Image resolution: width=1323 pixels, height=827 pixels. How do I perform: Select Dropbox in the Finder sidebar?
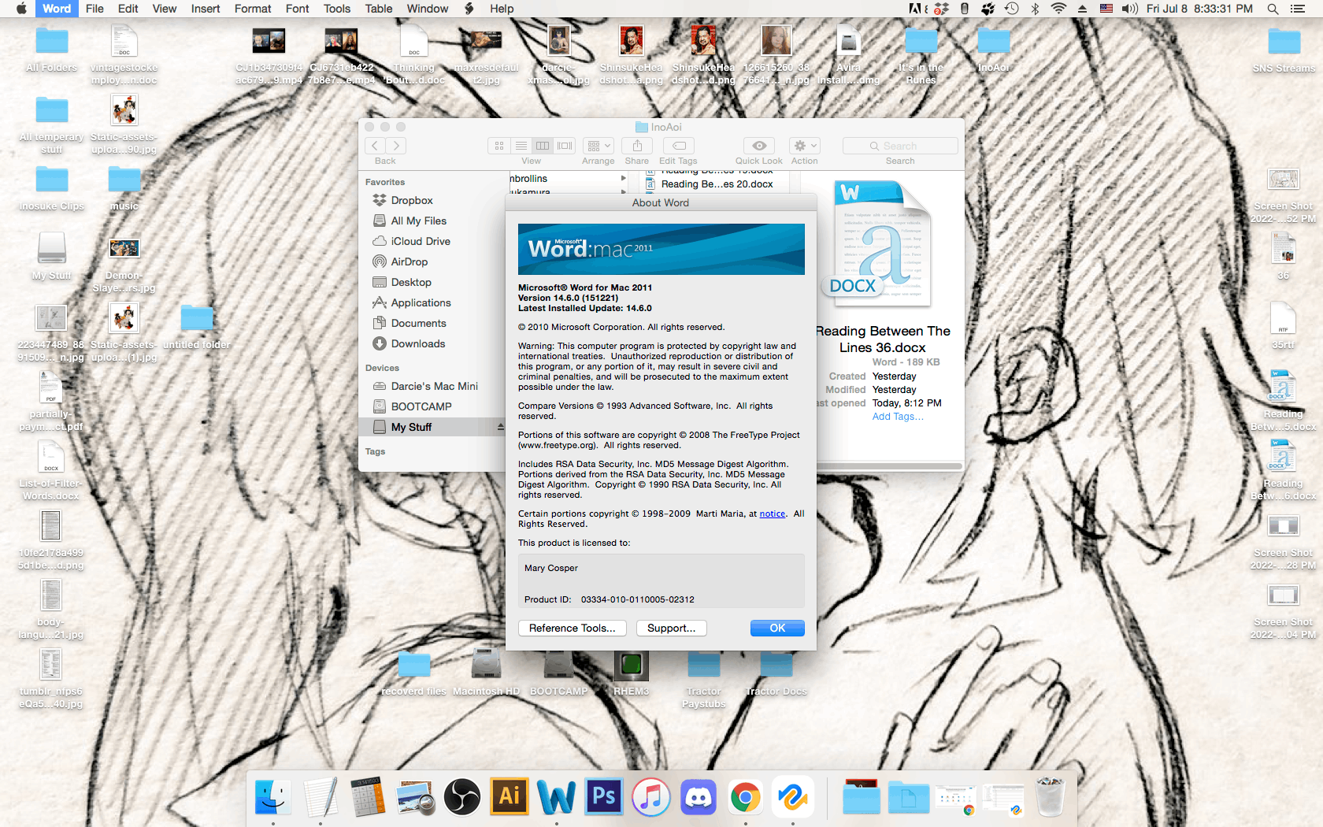432,200
